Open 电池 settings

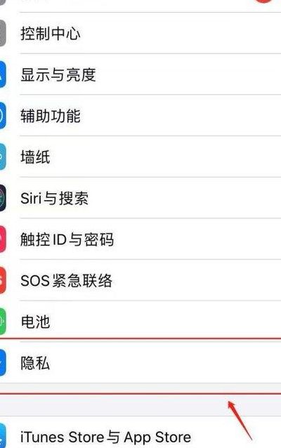coord(140,322)
